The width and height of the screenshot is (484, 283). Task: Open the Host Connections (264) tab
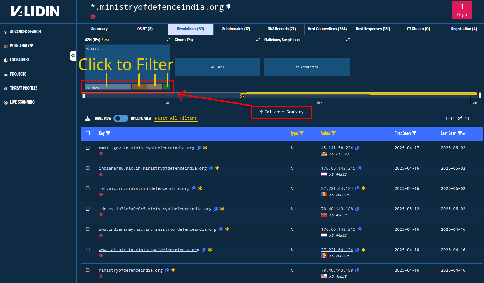(x=327, y=29)
